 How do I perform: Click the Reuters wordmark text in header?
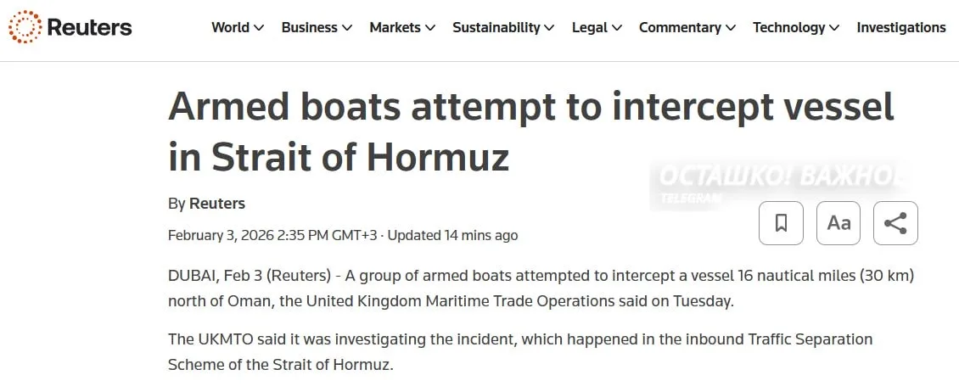pos(89,27)
